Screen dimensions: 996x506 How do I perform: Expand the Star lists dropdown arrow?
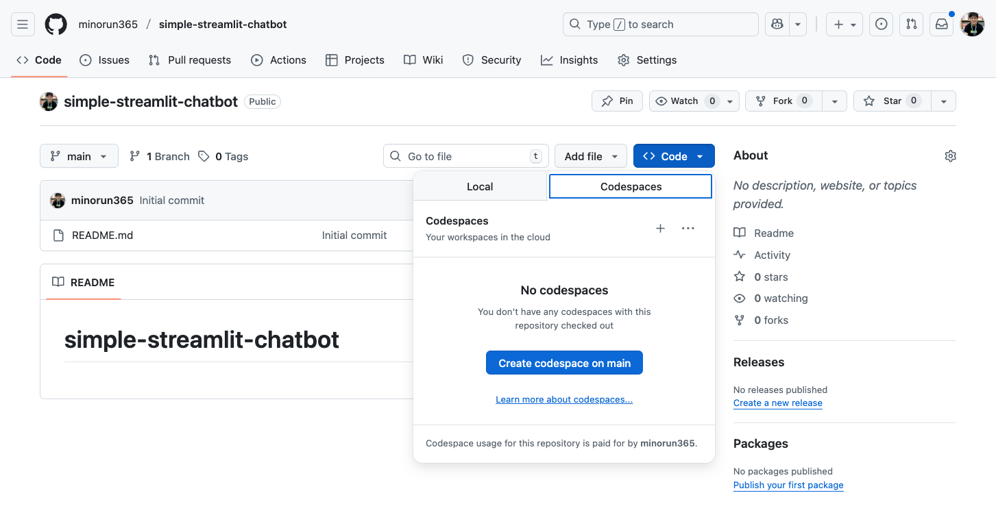point(944,101)
